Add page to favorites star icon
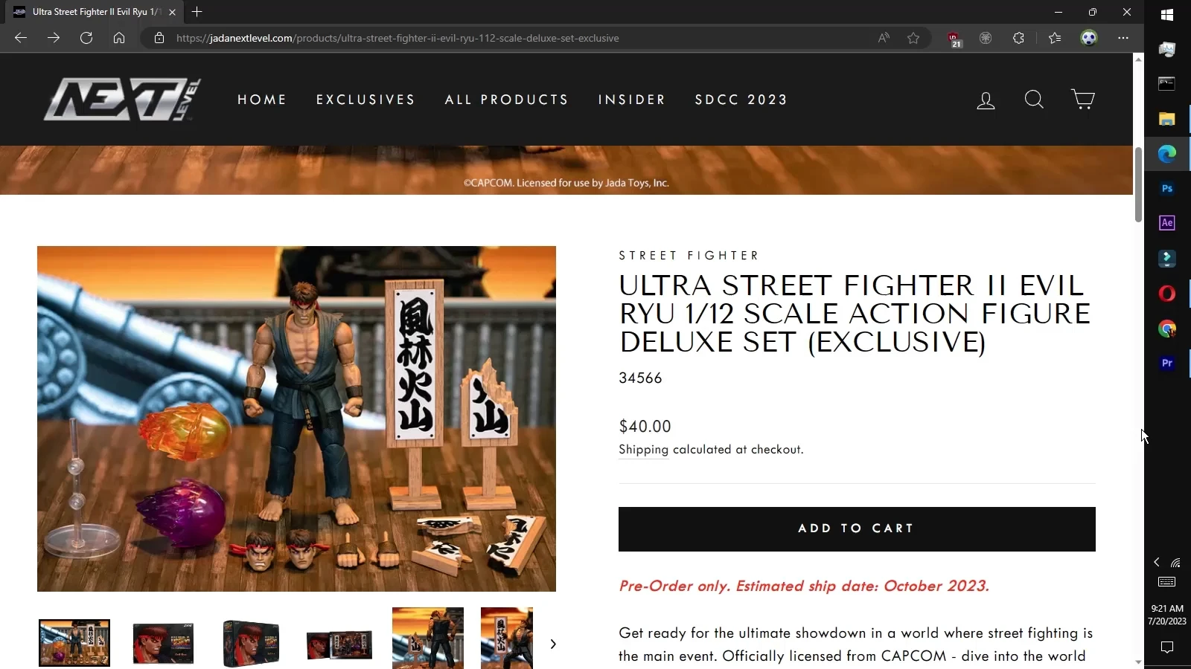Screen dimensions: 1191x669 point(913,38)
